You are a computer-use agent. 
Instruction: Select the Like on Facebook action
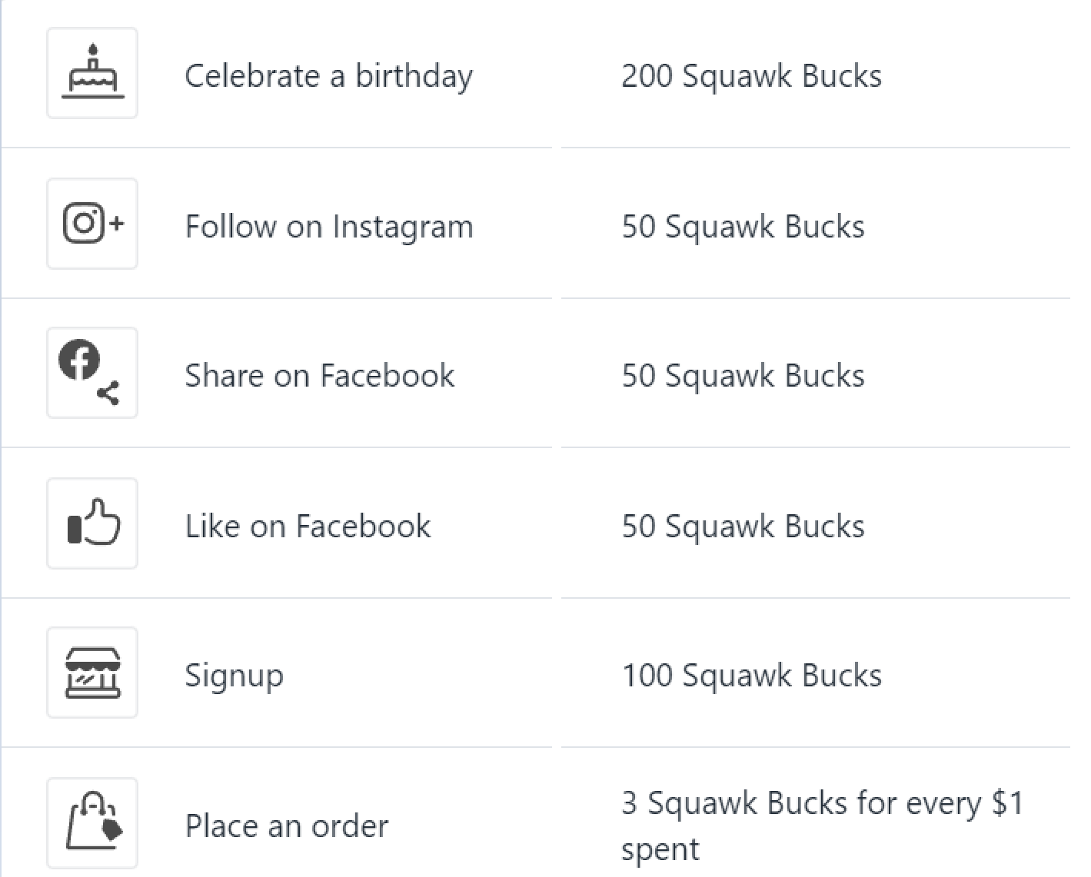pyautogui.click(x=308, y=527)
